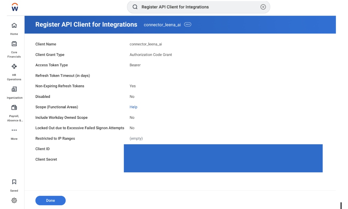Click the (empty) Restricted to IP Ranges value
Image resolution: width=348 pixels, height=209 pixels.
(136, 138)
